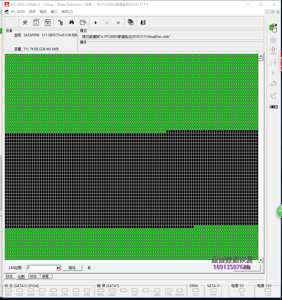Click the zero ruler calibration icon
The height and width of the screenshot is (300, 282).
click(273, 50)
